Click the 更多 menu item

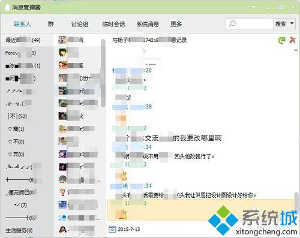176,24
